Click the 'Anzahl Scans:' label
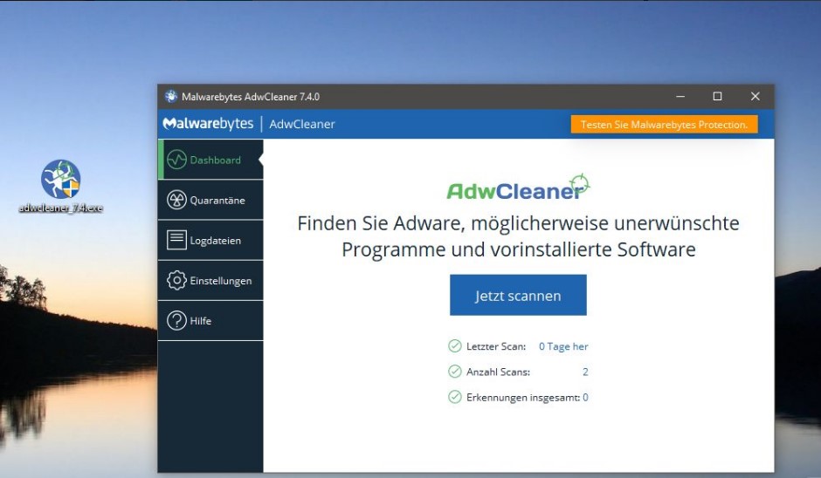 click(498, 372)
